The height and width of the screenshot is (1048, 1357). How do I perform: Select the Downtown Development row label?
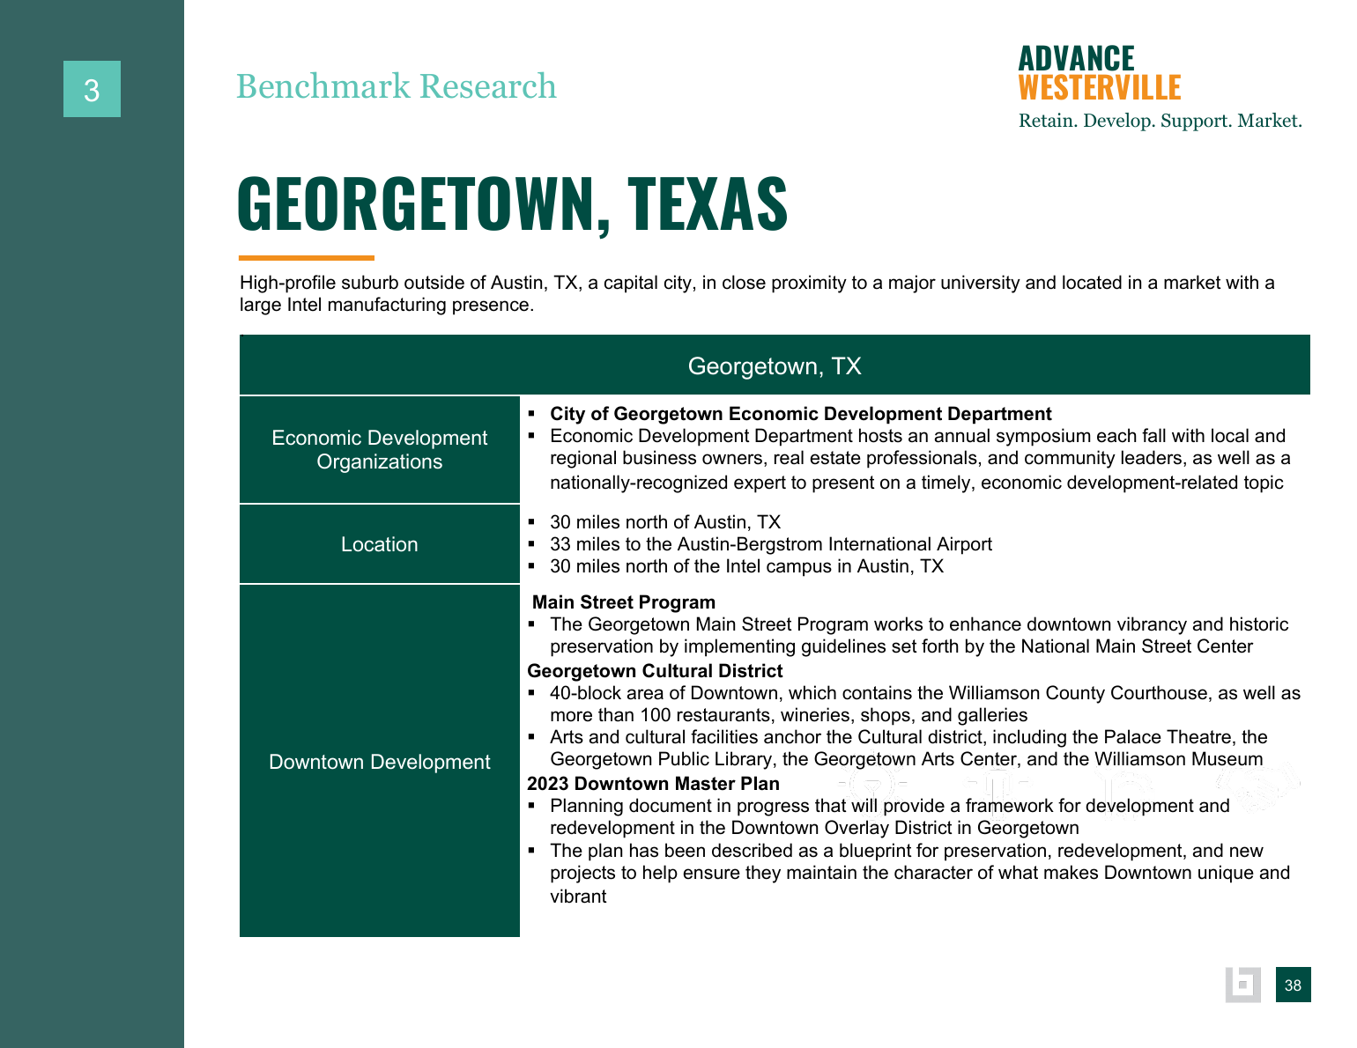379,761
